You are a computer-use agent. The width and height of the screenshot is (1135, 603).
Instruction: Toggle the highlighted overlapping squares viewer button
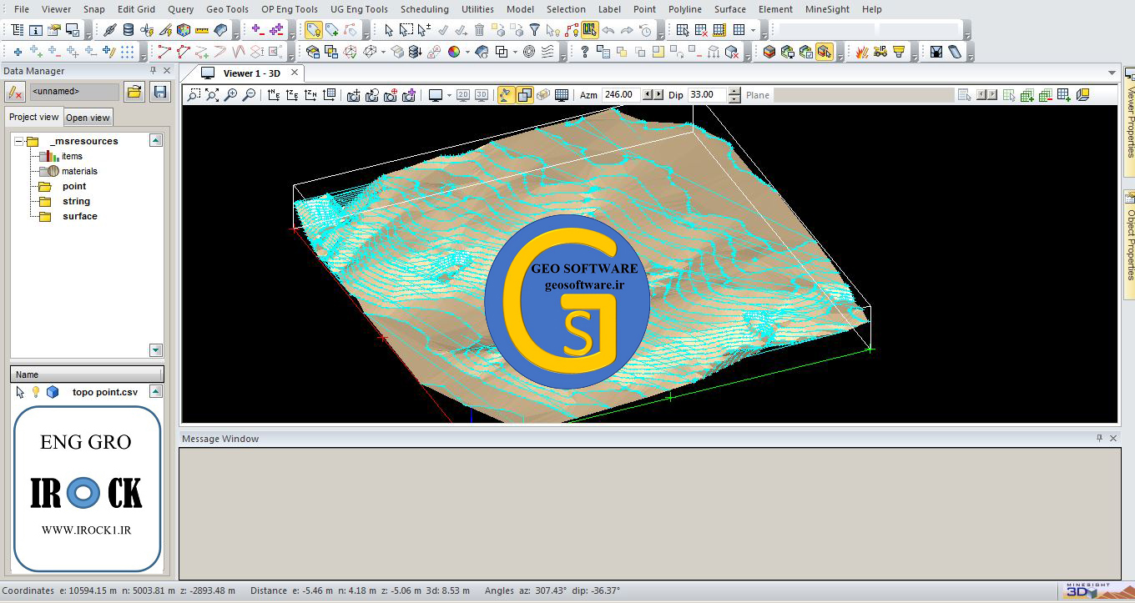pos(525,95)
